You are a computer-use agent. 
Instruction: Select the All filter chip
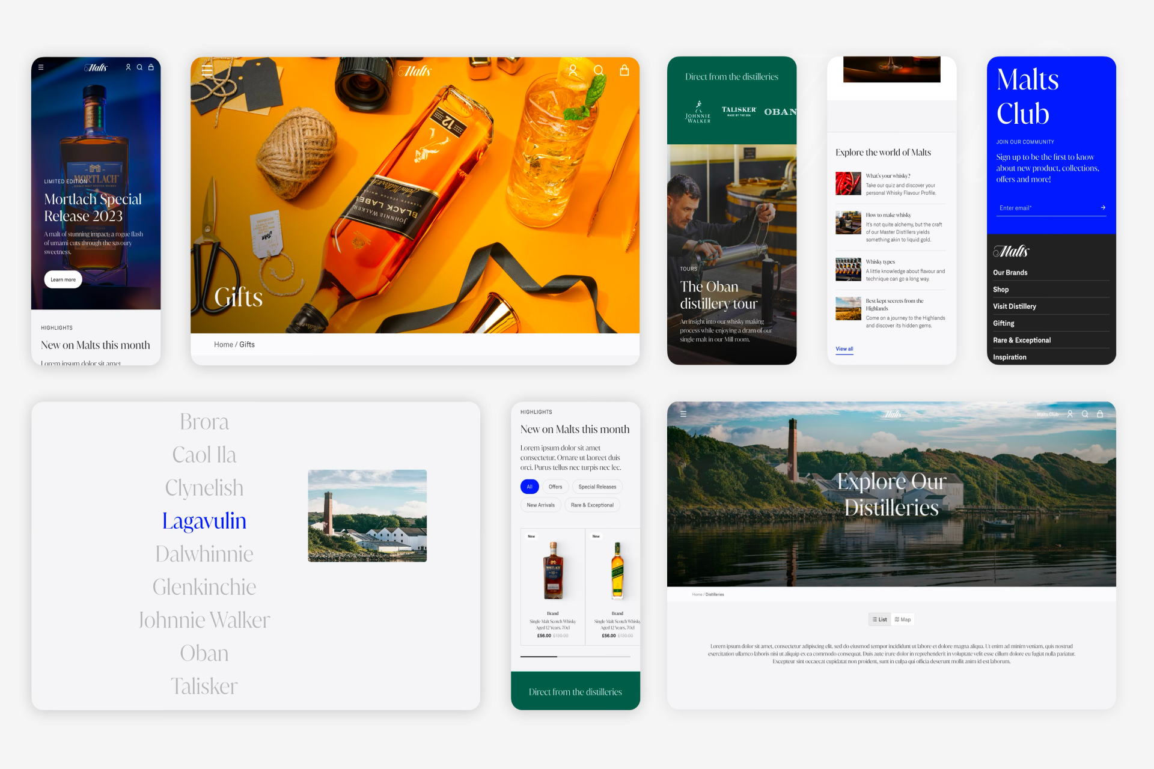(530, 487)
